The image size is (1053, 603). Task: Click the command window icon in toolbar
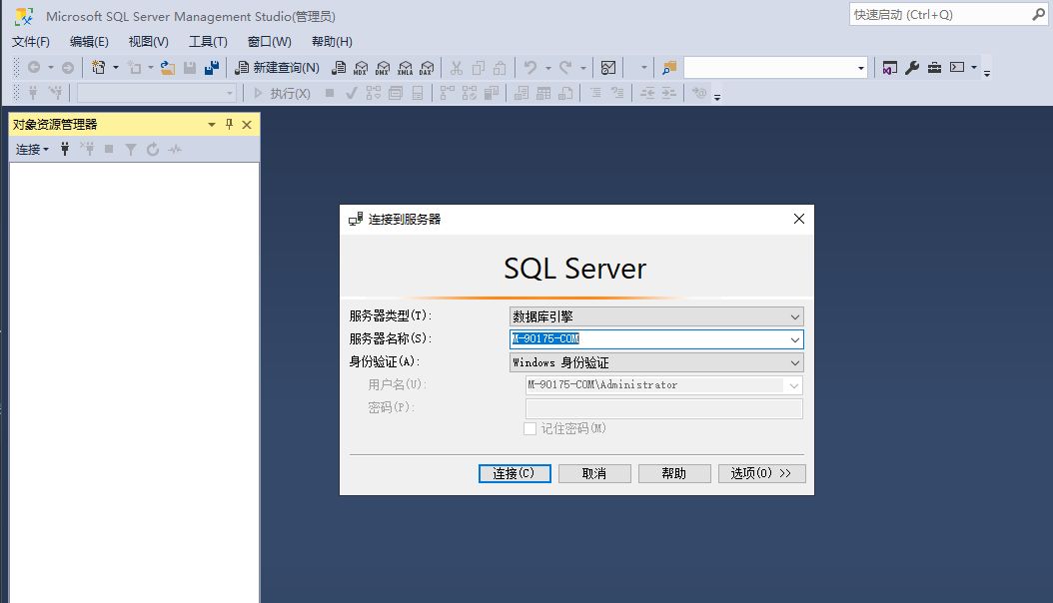pyautogui.click(x=957, y=67)
